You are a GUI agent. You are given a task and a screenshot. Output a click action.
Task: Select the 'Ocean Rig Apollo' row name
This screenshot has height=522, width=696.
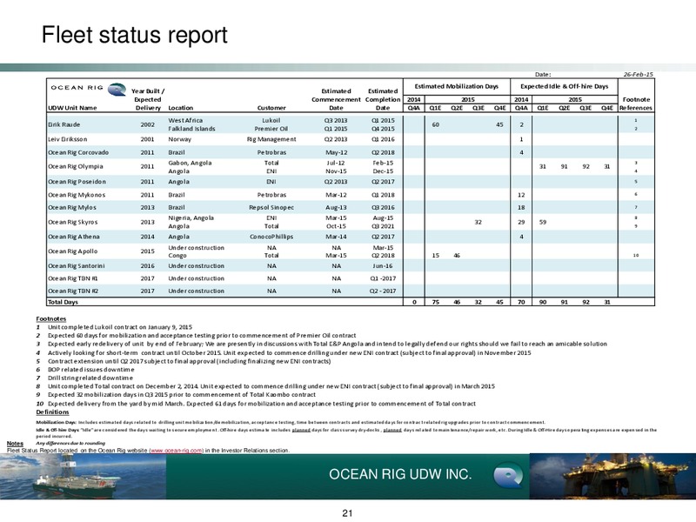click(x=73, y=251)
